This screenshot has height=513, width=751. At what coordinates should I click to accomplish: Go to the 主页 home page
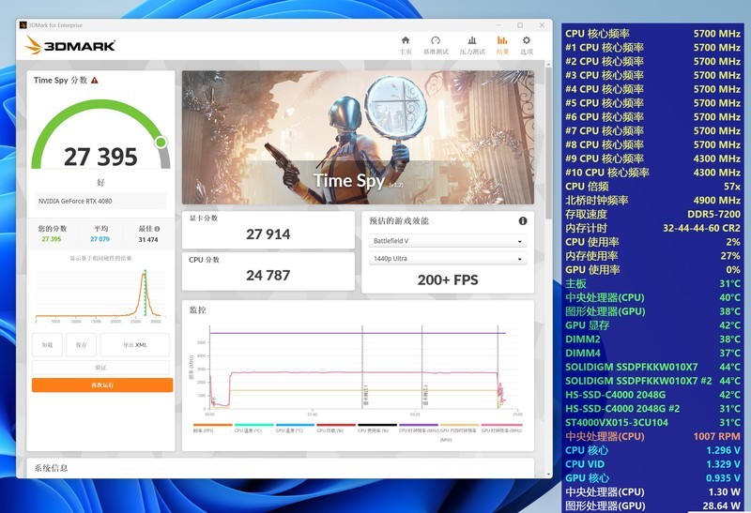[x=406, y=45]
